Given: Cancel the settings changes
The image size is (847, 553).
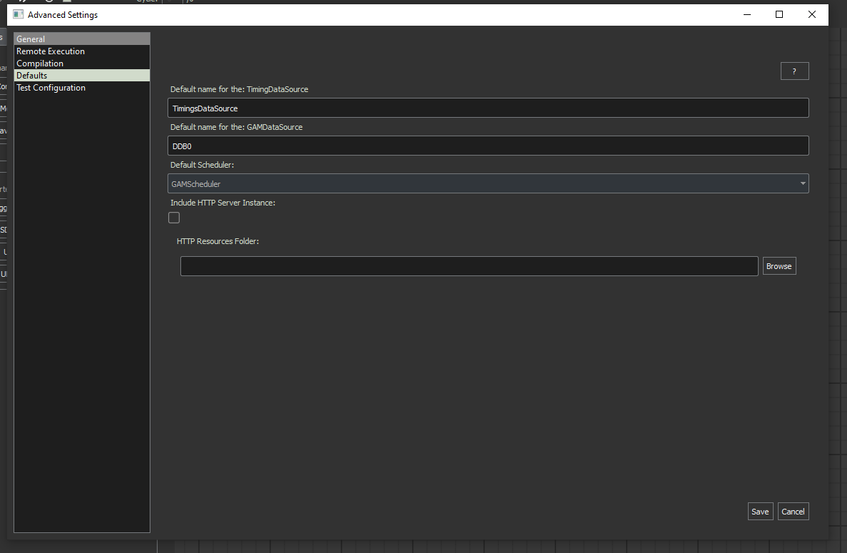Looking at the screenshot, I should (x=793, y=512).
